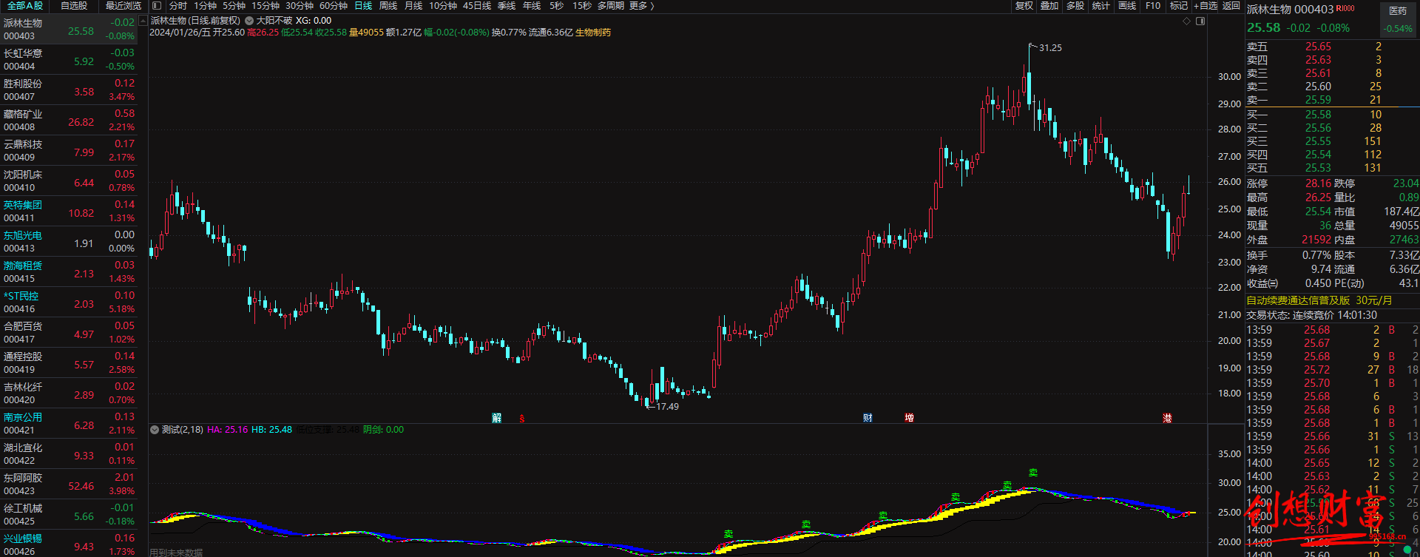Select the 5分钟 period
The height and width of the screenshot is (557, 1420).
pos(234,6)
